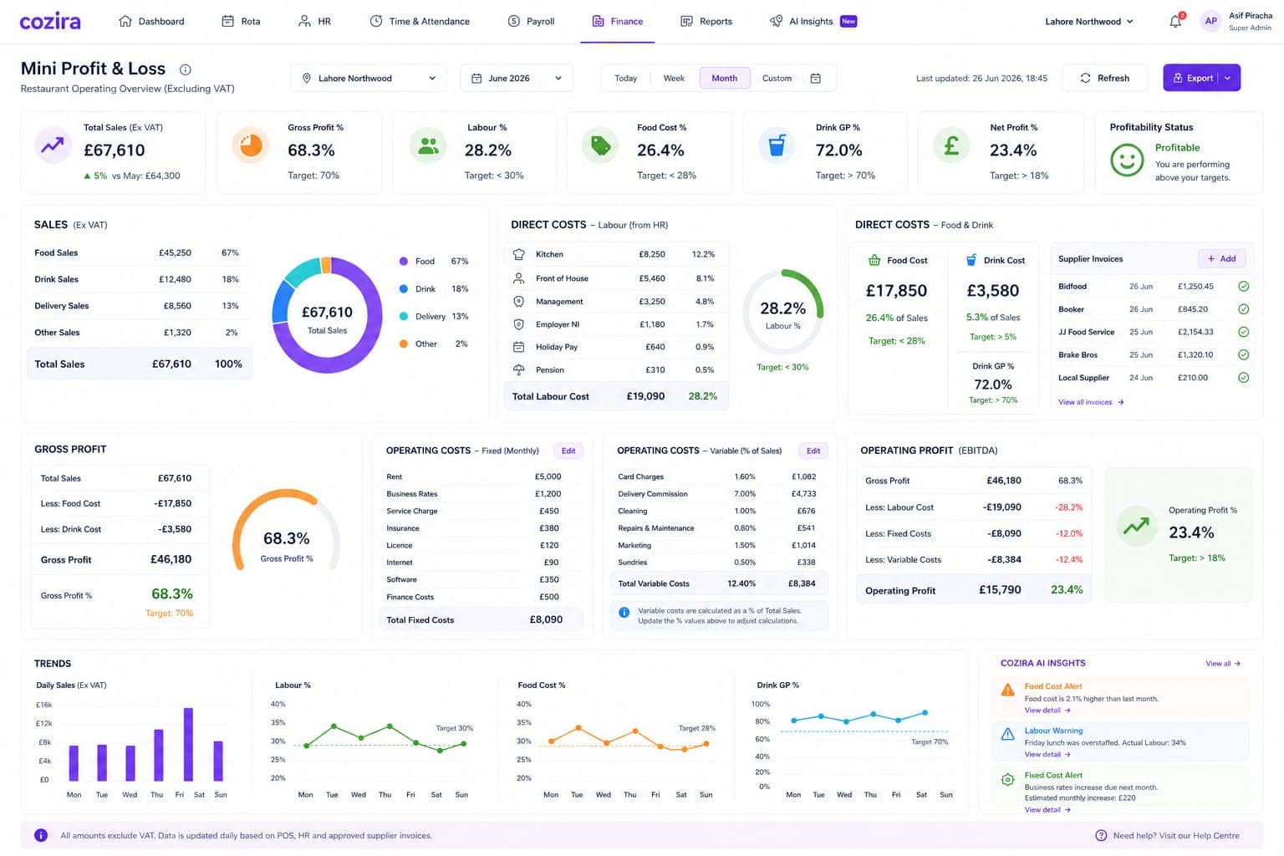Click the Kitchen chef hat icon

click(518, 254)
